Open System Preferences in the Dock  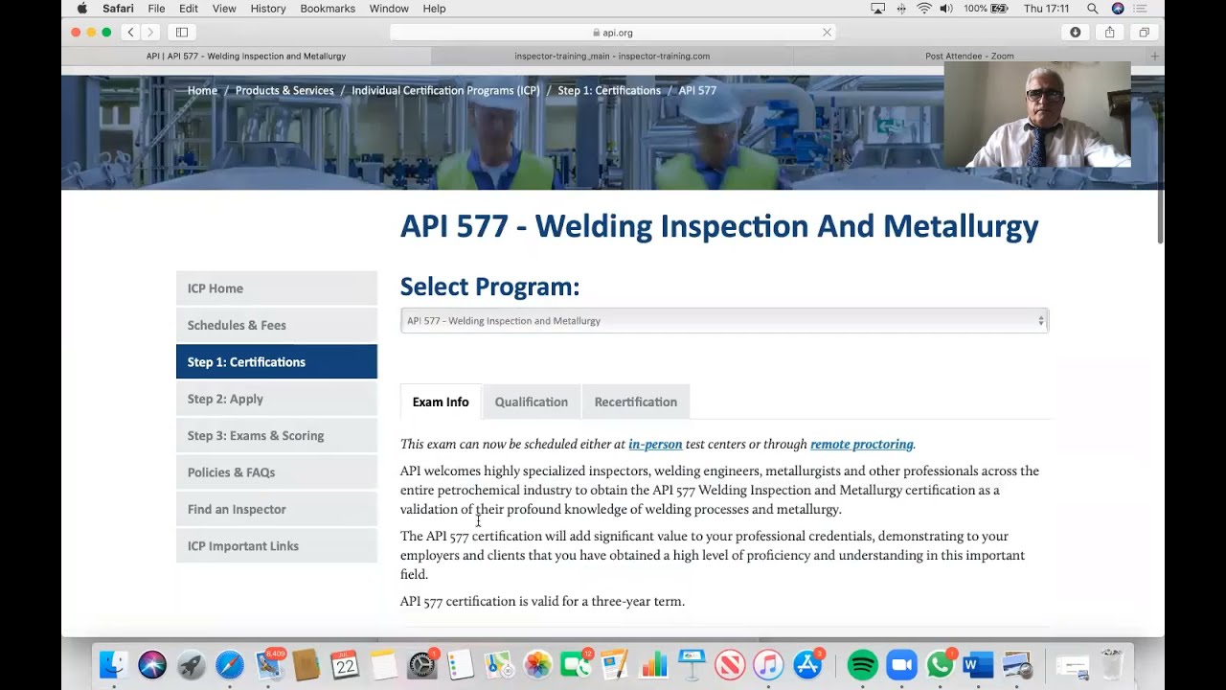pyautogui.click(x=422, y=664)
